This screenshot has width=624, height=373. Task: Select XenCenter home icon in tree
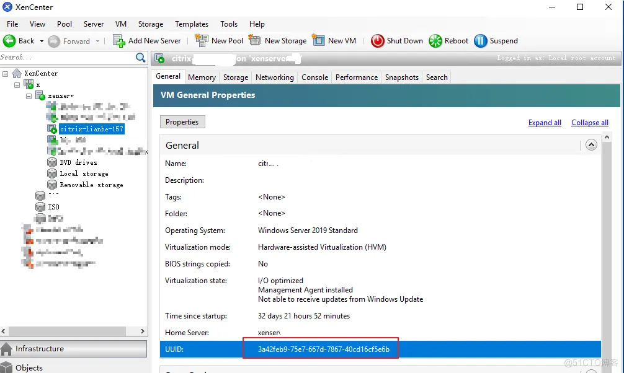17,73
